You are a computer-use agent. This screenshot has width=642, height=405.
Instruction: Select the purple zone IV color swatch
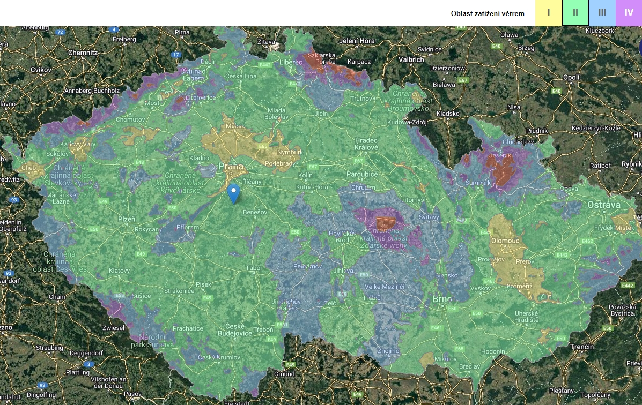[x=629, y=13]
